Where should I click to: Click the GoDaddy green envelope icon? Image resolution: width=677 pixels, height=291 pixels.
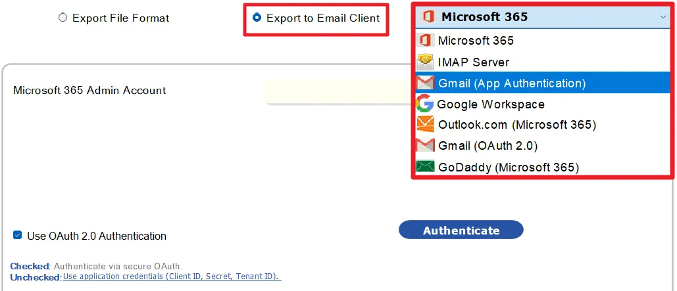tap(425, 166)
